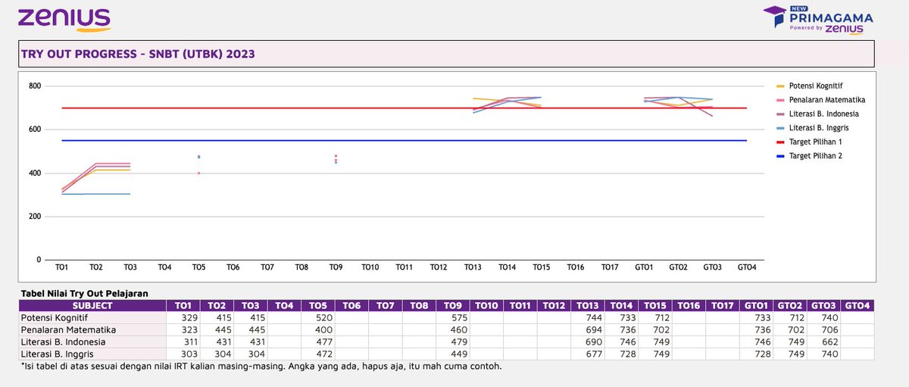
Task: Click the TO9 label on the chart x-axis
Action: [x=336, y=267]
